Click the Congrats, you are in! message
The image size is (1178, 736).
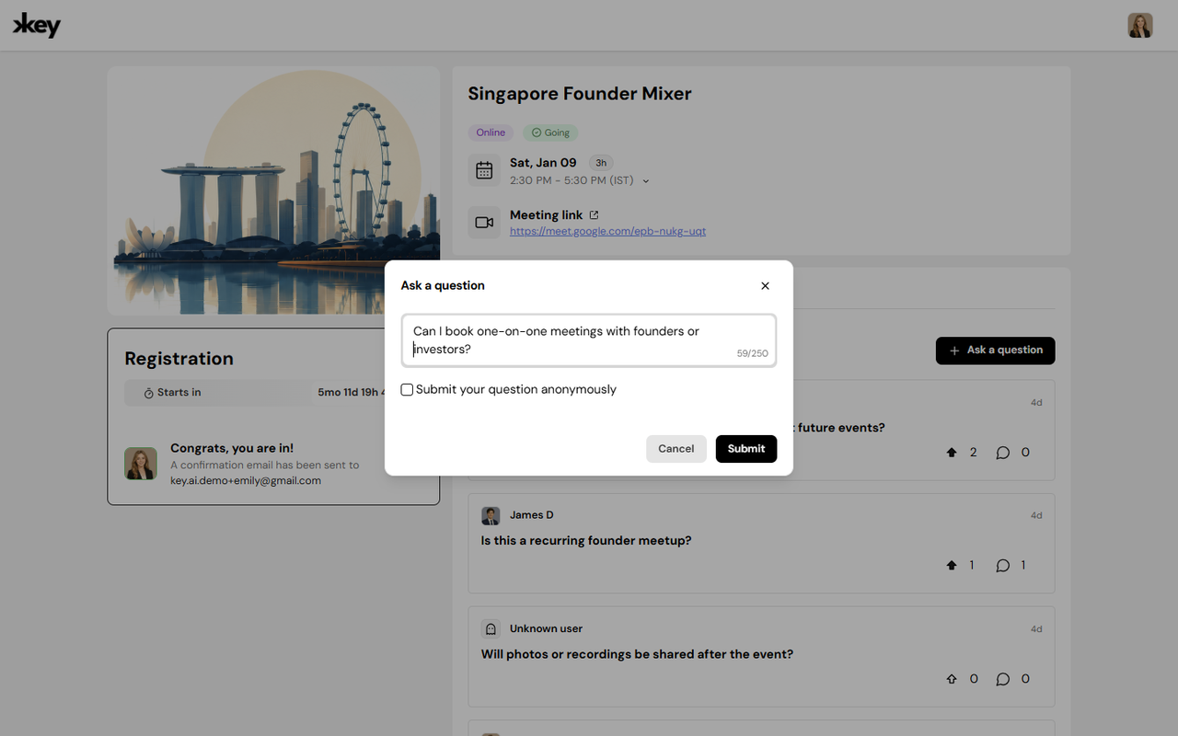(x=232, y=448)
